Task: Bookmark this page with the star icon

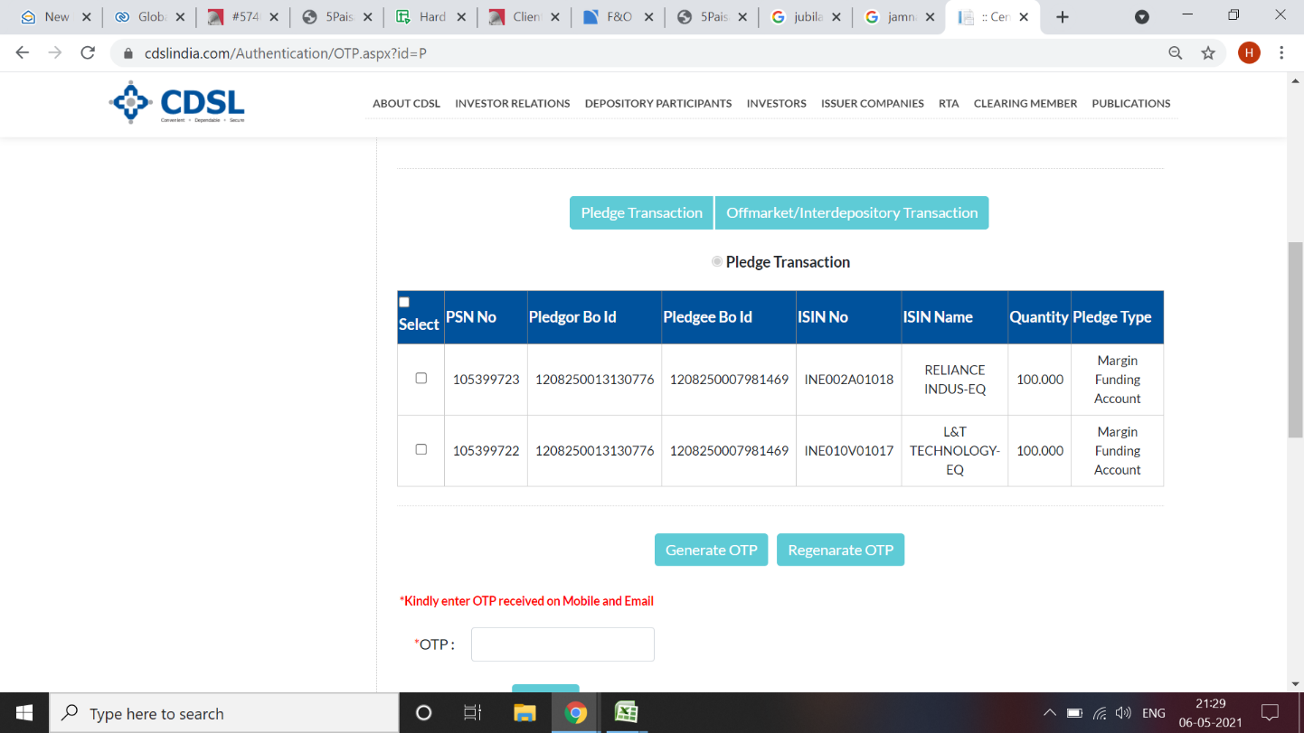Action: [x=1208, y=53]
